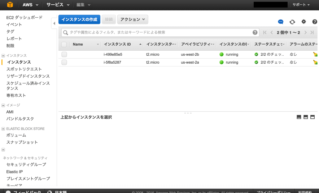
Task: Check the box for instance i-499e85e5
Action: pos(64,54)
